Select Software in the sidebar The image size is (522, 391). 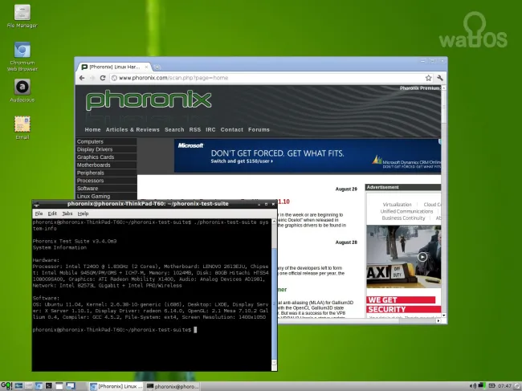pos(106,189)
